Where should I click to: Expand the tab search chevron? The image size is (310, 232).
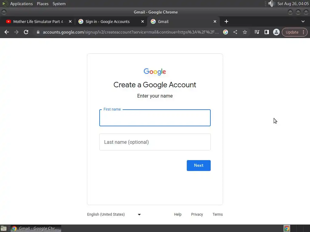303,21
